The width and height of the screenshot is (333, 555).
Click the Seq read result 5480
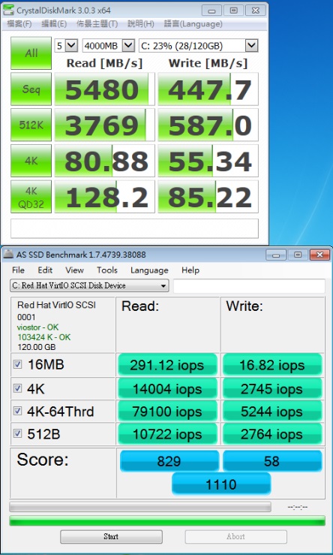(x=105, y=89)
